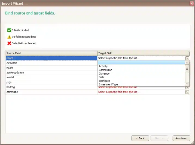Click the Back button

pyautogui.click(x=140, y=138)
